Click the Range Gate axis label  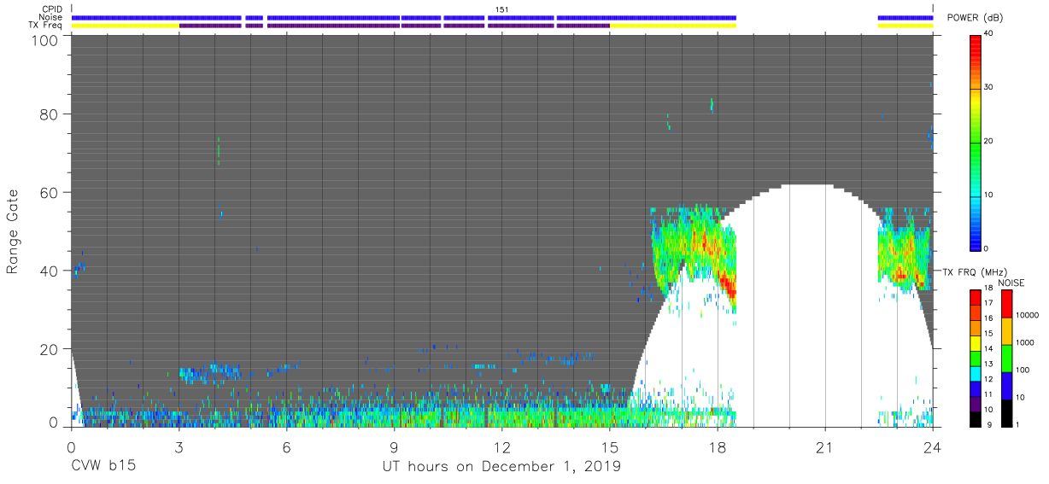pos(13,231)
